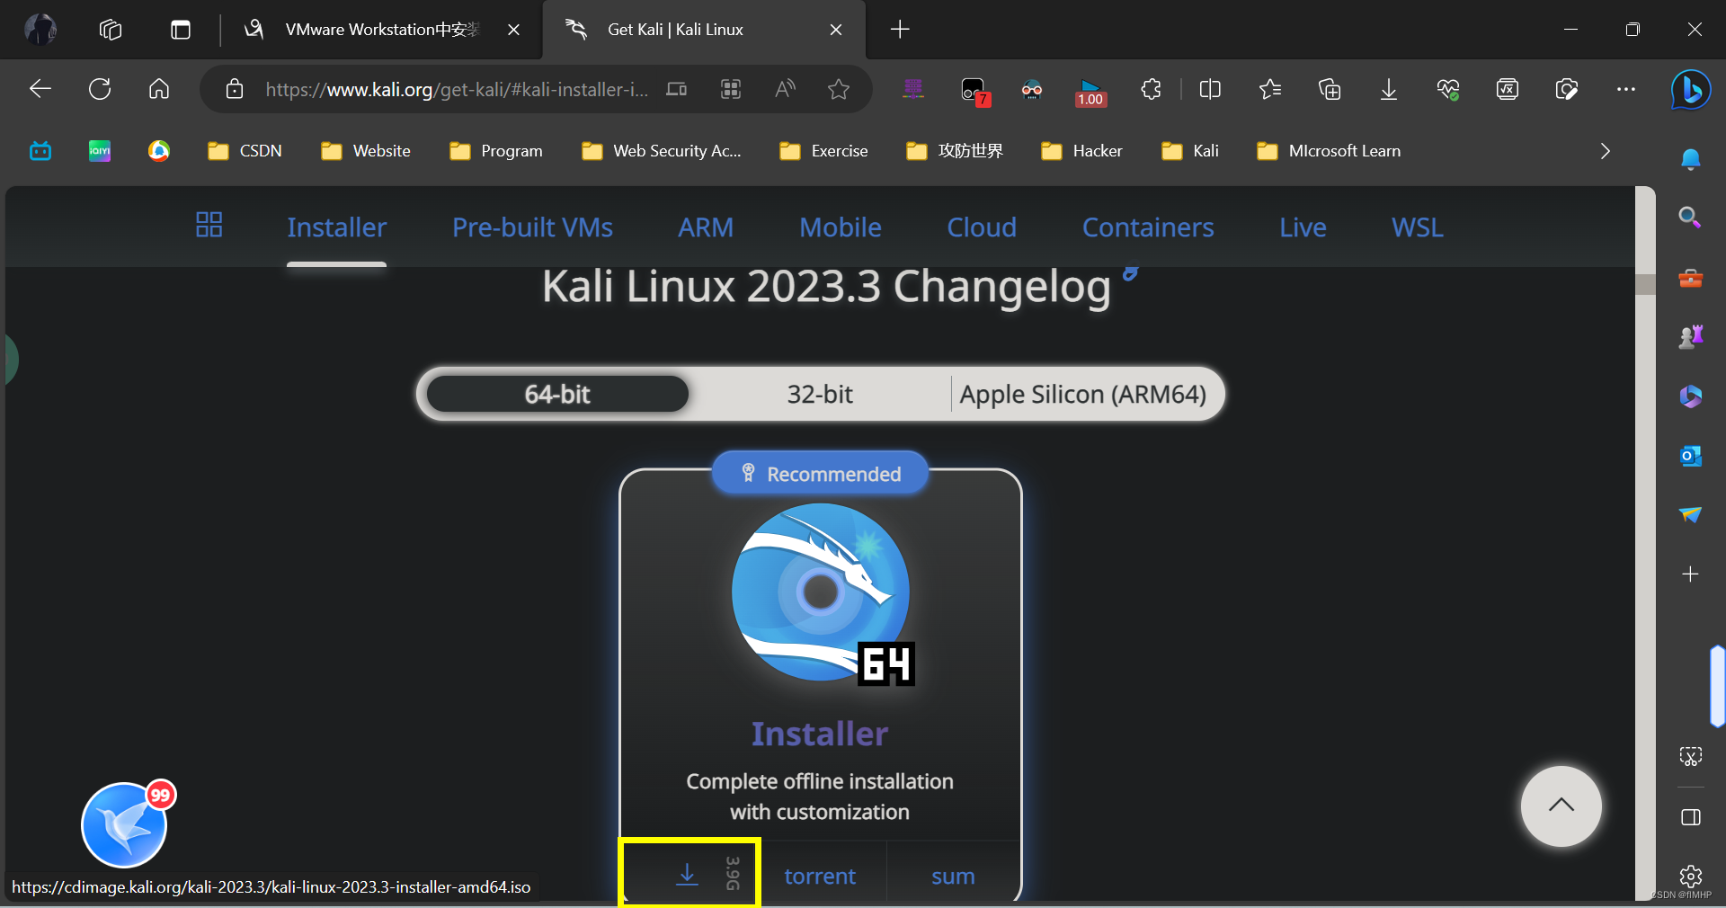Choose the Apple Silicon (ARM64) option

point(1082,394)
